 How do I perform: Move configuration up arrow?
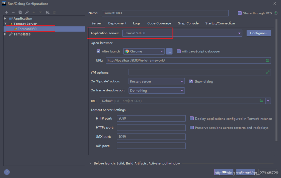(x=34, y=12)
